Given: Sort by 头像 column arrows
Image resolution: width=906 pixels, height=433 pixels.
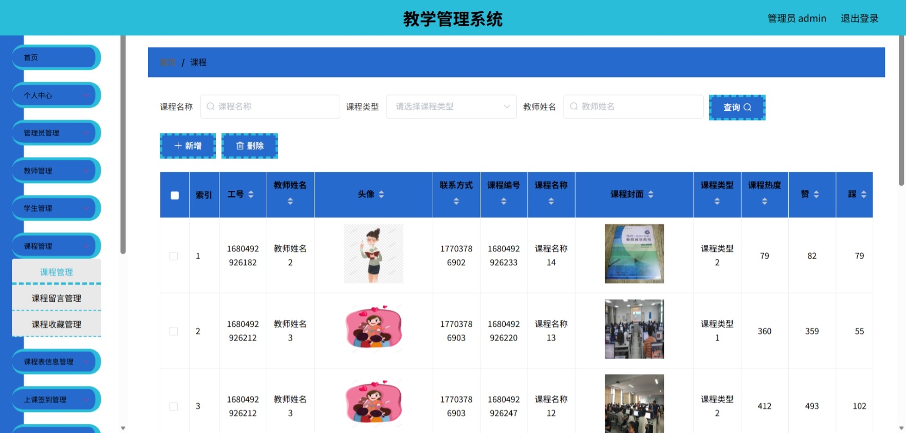Looking at the screenshot, I should pyautogui.click(x=381, y=194).
